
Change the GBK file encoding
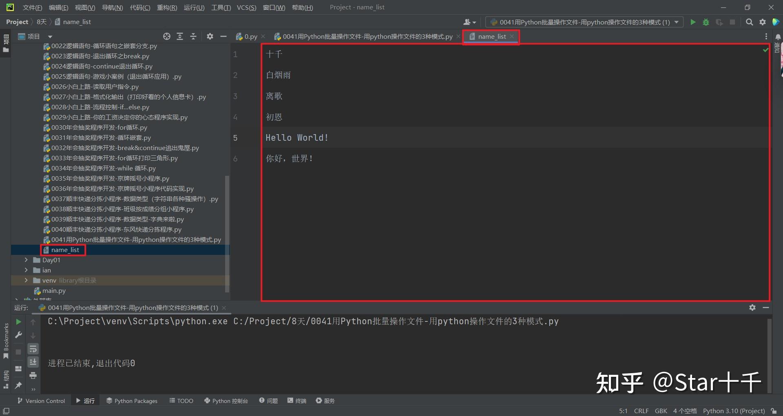(661, 411)
